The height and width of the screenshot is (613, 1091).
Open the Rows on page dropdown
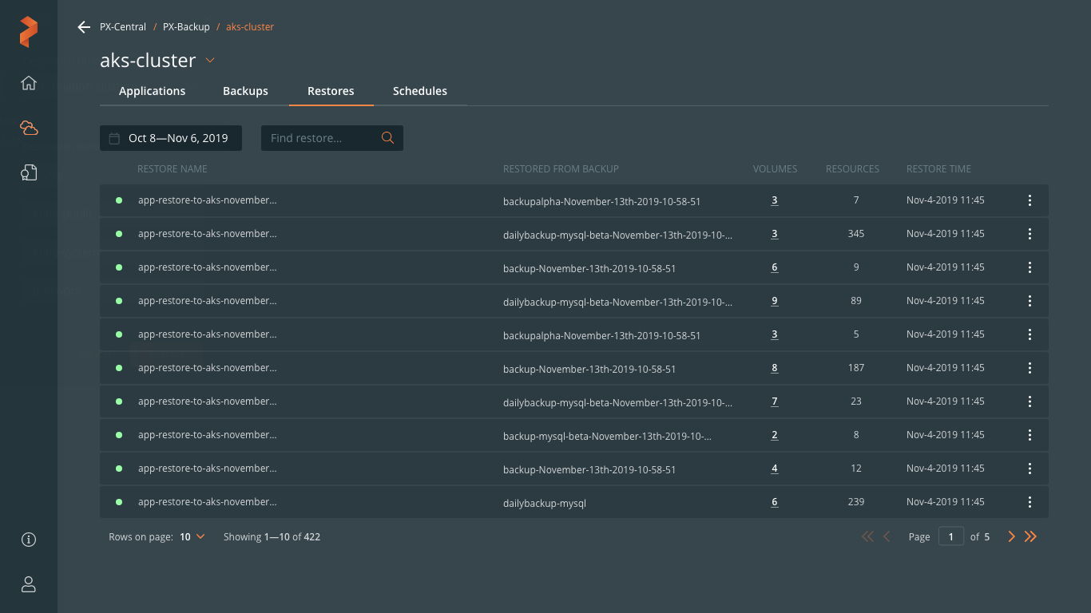pos(192,537)
